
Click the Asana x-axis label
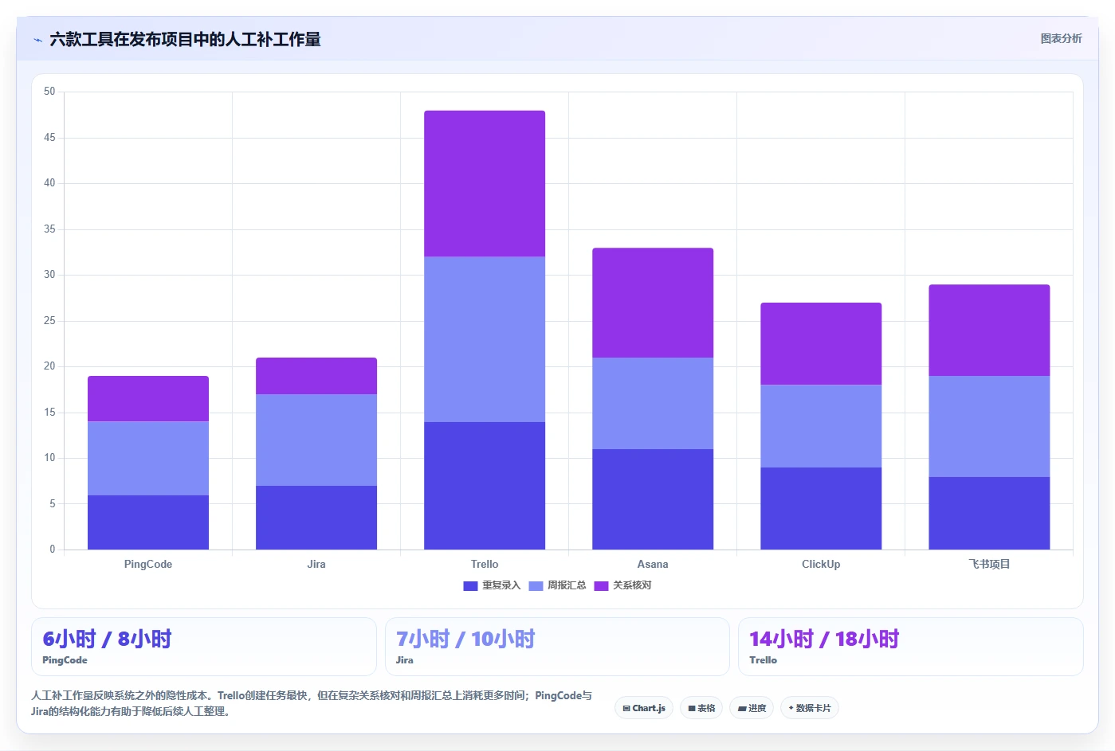[x=653, y=564]
